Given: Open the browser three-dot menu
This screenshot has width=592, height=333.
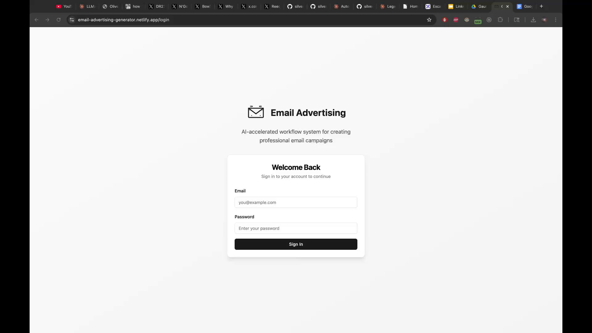Looking at the screenshot, I should [555, 20].
